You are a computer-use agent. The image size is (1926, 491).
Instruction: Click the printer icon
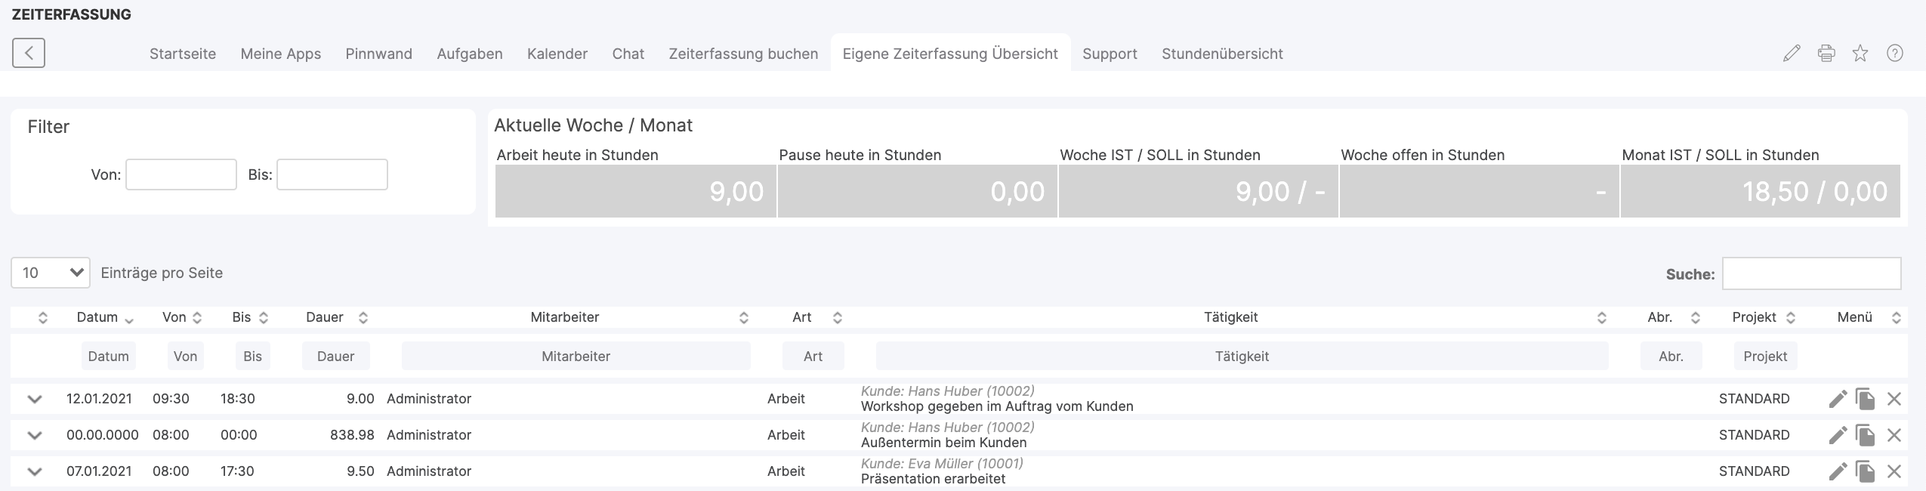pyautogui.click(x=1826, y=53)
